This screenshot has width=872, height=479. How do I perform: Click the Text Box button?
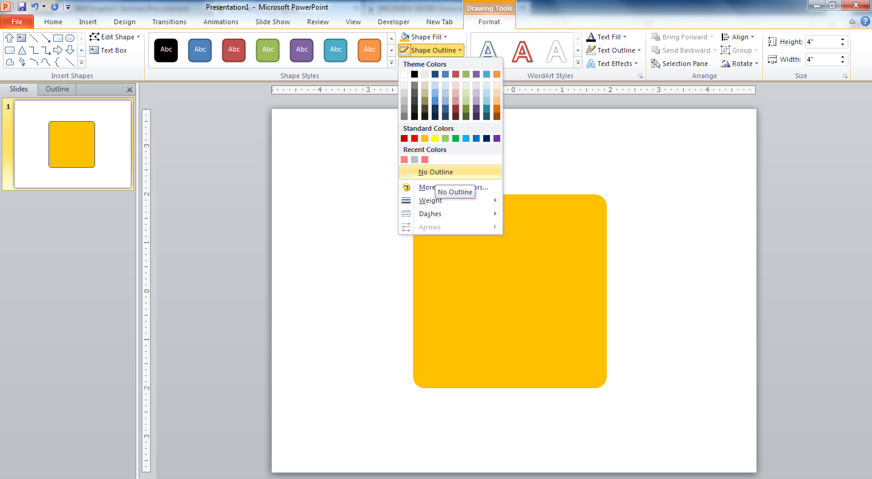pyautogui.click(x=108, y=50)
